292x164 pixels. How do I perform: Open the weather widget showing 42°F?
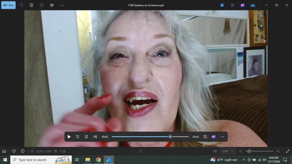(x=224, y=160)
